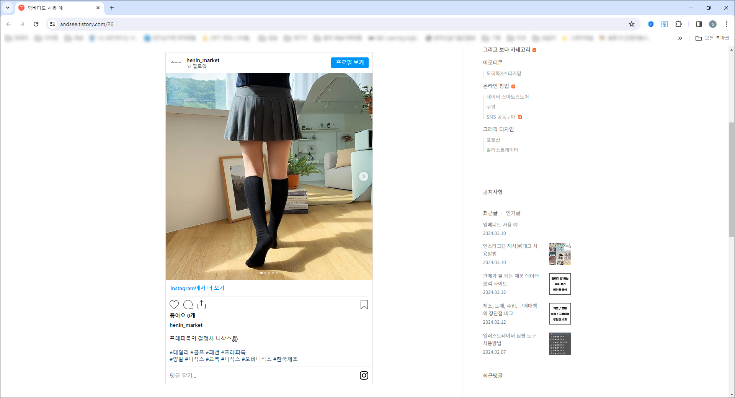Open the 그리고 보다 카테고리 heading
The image size is (735, 398).
click(506, 50)
